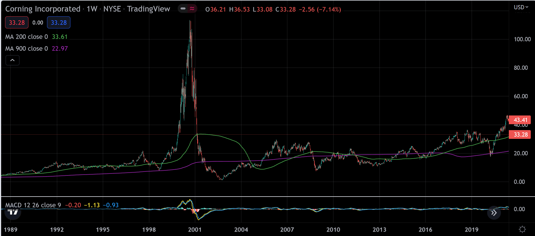
Task: Jump to latest bar with double-arrow button
Action: [494, 213]
